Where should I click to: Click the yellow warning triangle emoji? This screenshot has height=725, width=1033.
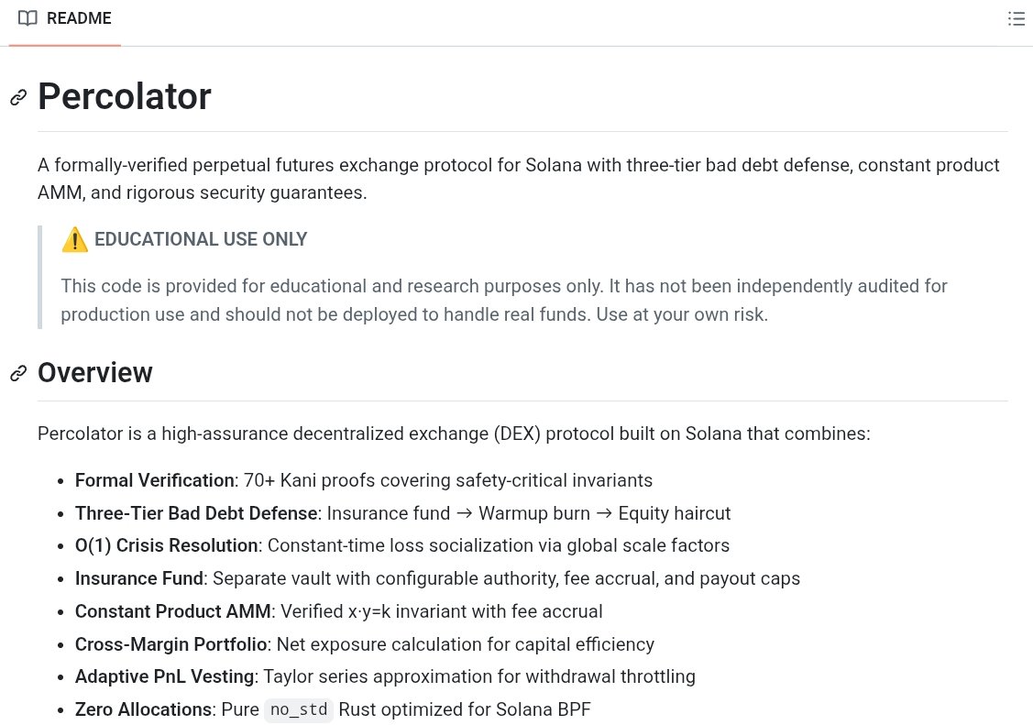pyautogui.click(x=74, y=240)
